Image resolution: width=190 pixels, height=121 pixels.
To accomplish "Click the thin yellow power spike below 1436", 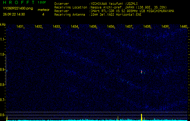I will click(118, 119).
